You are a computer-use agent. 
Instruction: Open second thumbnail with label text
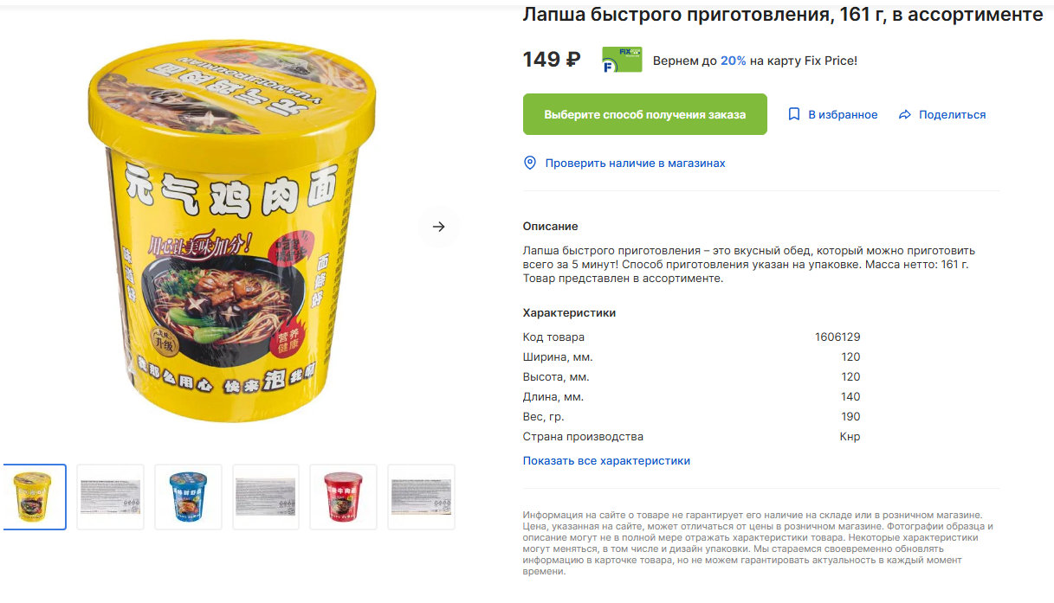pos(110,497)
